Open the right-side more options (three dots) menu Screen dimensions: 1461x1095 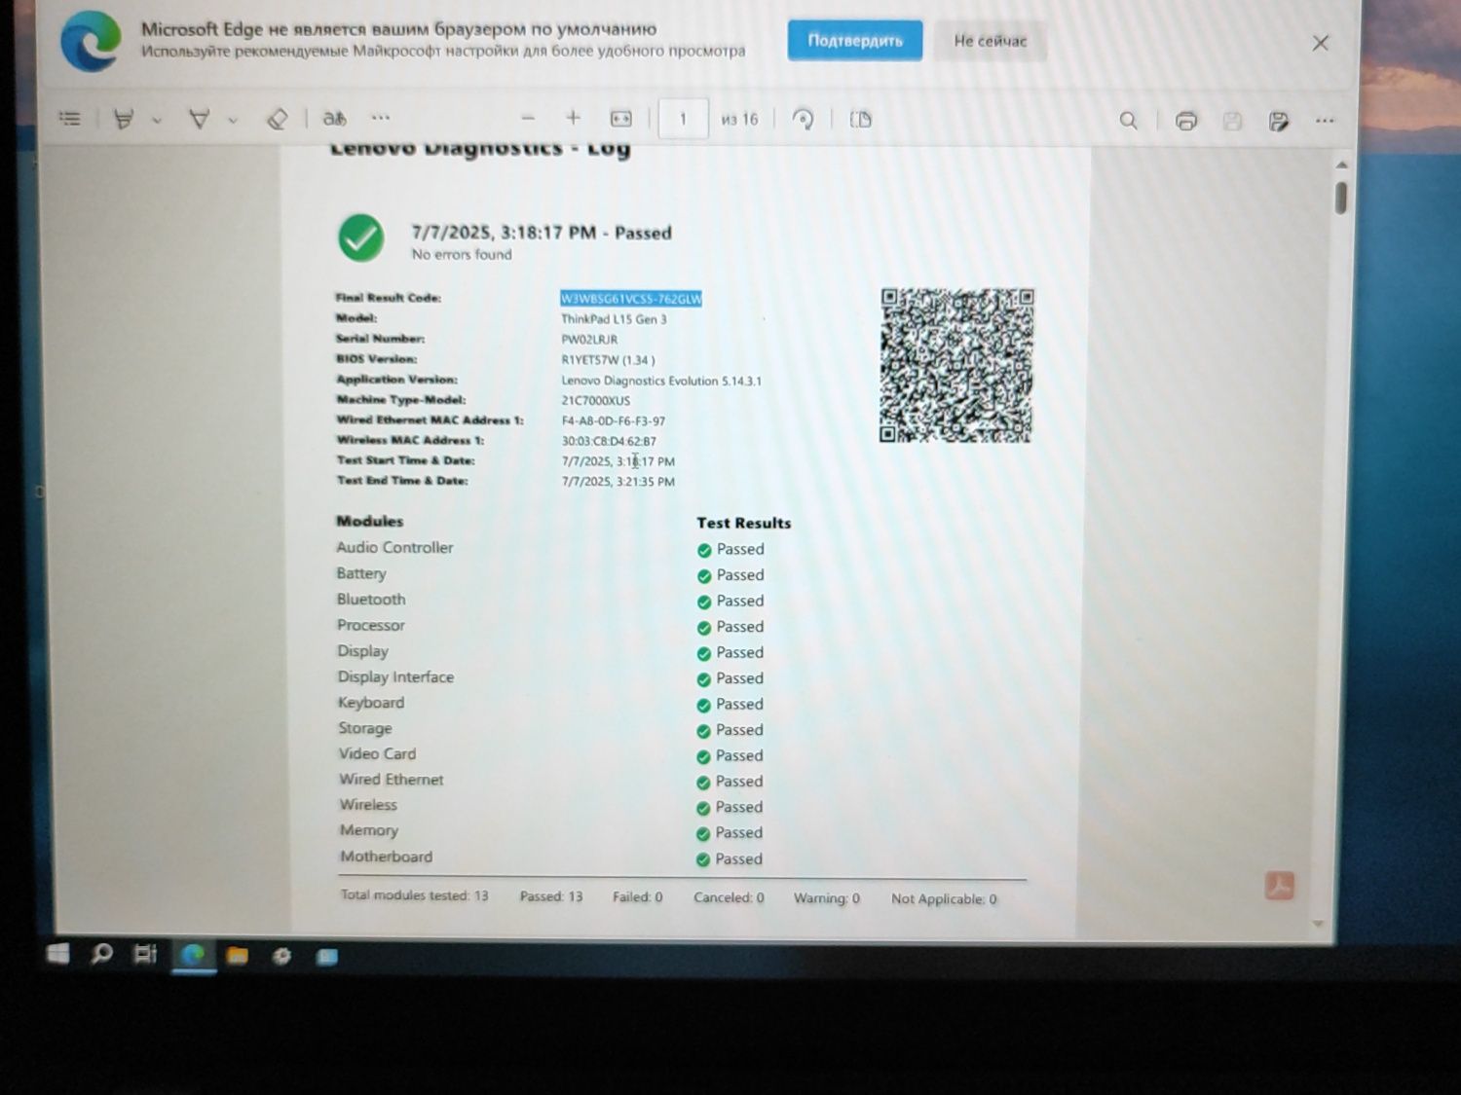point(1325,121)
